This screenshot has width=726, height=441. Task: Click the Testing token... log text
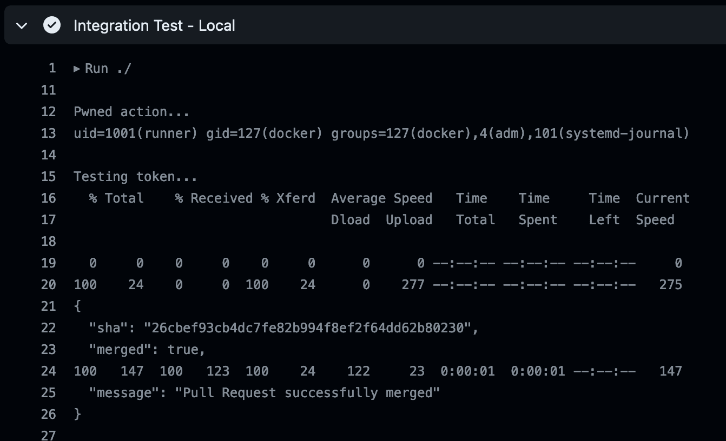pos(135,177)
